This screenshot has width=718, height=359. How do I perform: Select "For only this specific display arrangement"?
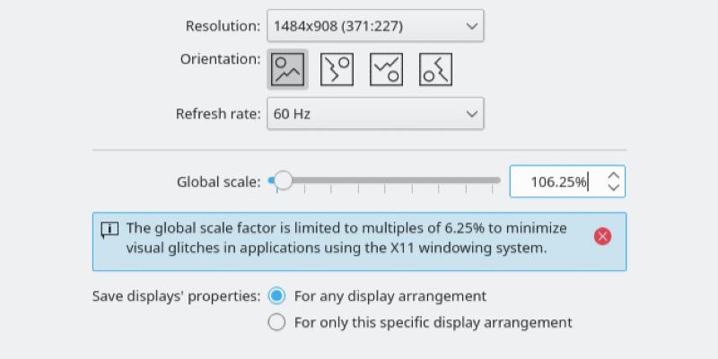277,322
